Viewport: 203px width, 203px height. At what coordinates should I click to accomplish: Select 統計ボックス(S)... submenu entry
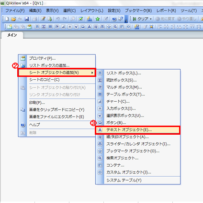(138, 80)
